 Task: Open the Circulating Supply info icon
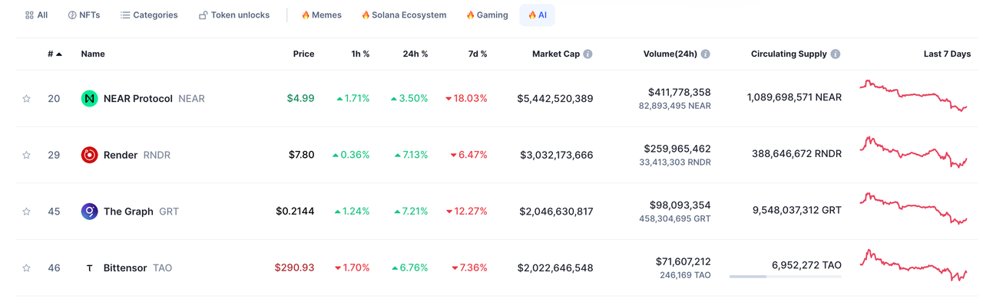pos(835,54)
